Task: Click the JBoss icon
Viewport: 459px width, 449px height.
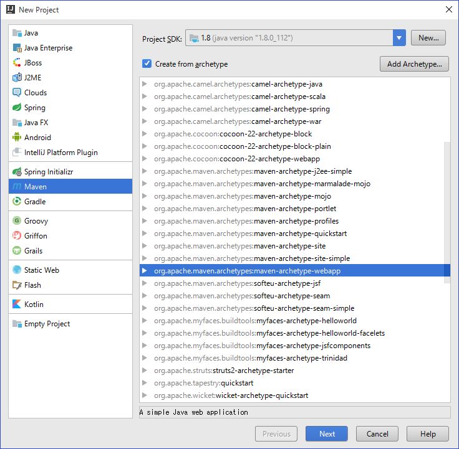Action: [x=17, y=63]
